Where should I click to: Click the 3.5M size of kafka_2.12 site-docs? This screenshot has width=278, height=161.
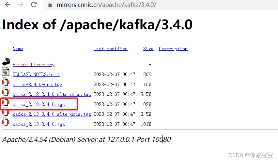pyautogui.click(x=146, y=94)
